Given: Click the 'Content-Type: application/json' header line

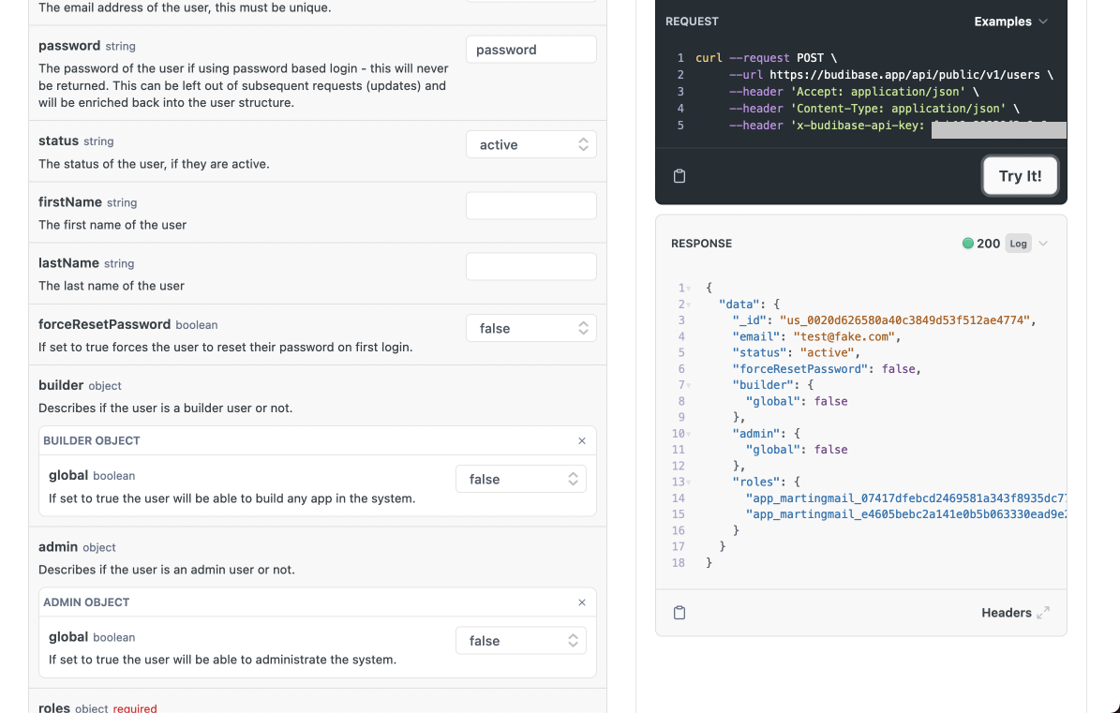Looking at the screenshot, I should point(874,109).
